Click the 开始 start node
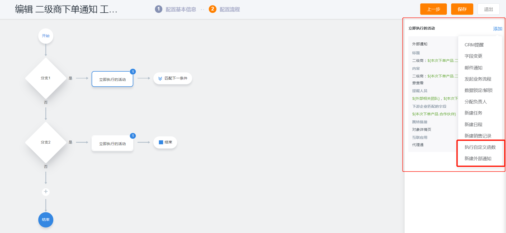This screenshot has height=233, width=506. pyautogui.click(x=46, y=36)
